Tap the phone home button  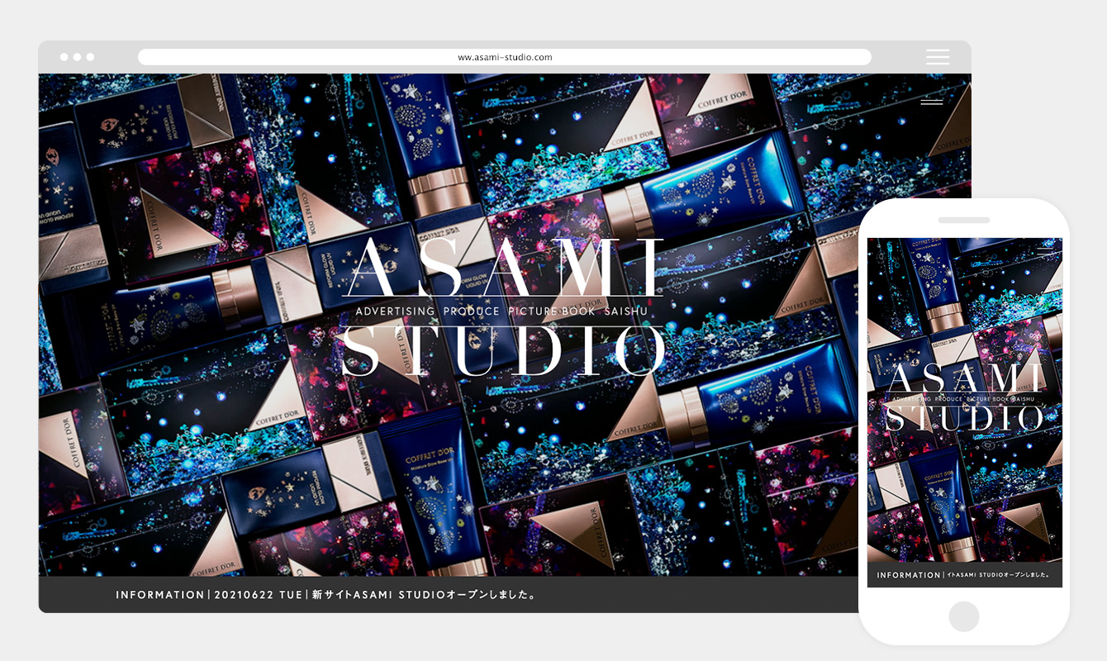click(x=964, y=616)
